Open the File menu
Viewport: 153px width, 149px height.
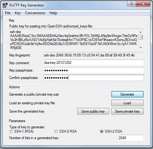[x=8, y=13]
